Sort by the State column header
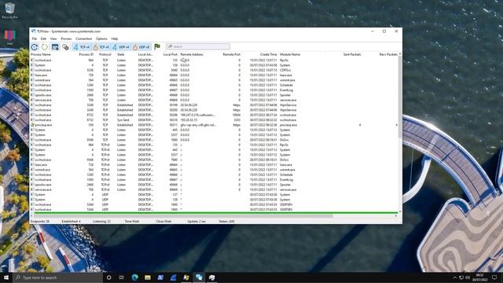The image size is (503, 283). point(120,54)
